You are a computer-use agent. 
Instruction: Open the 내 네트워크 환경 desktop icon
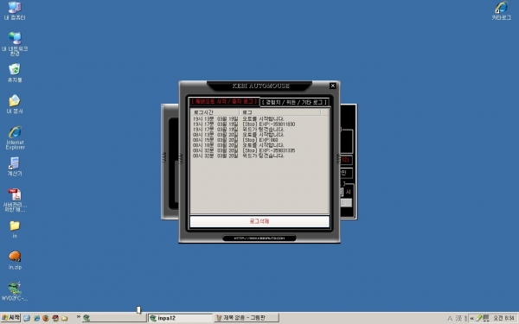(15, 43)
